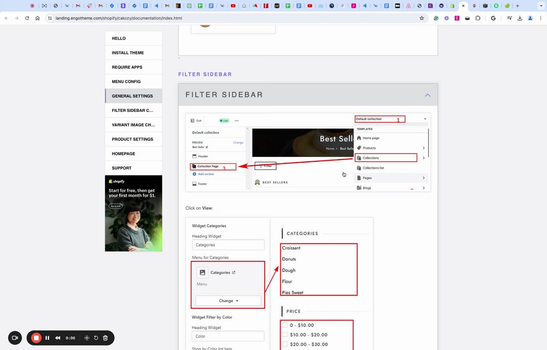Click the green circle extension icon
Screen dimensions: 547x350
pyautogui.click(x=436, y=18)
